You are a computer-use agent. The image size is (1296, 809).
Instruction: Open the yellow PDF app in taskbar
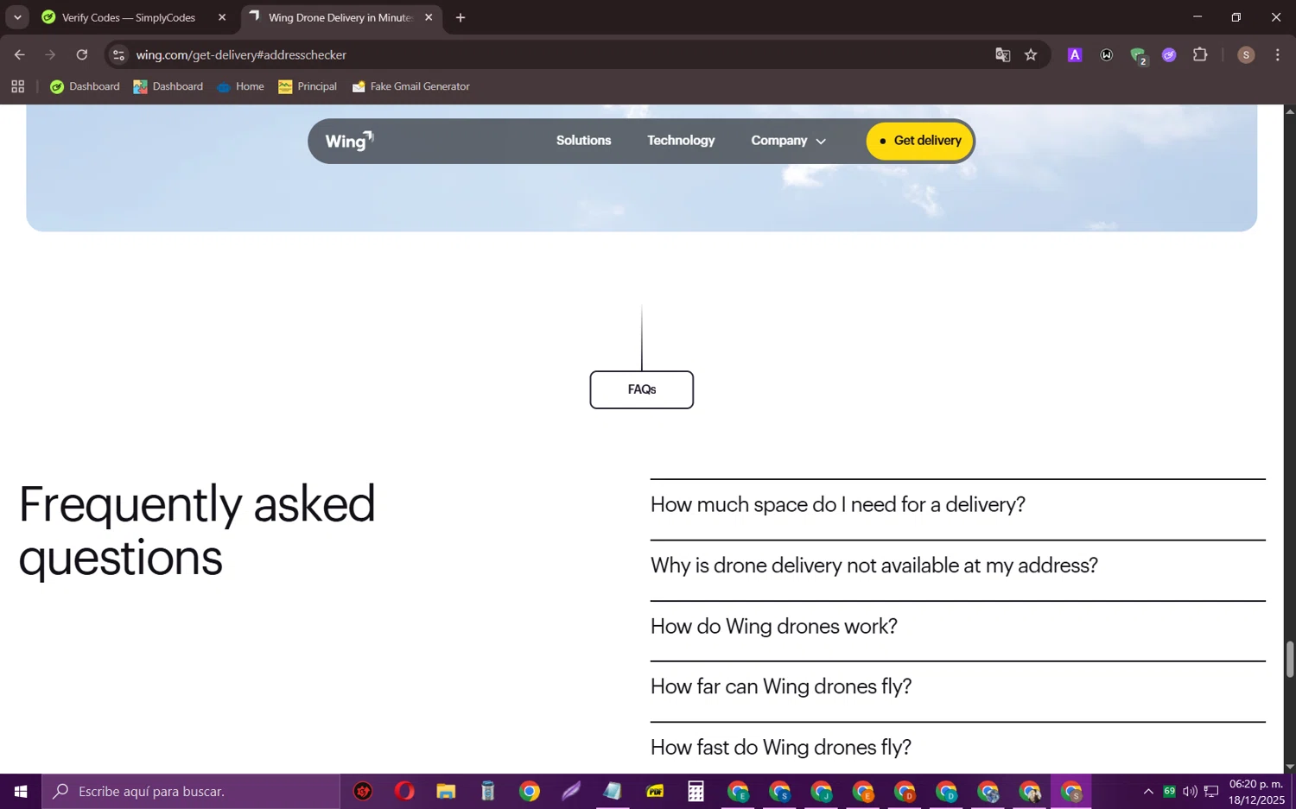[655, 792]
